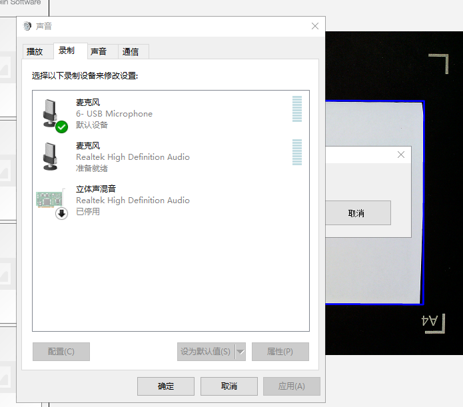The width and height of the screenshot is (463, 407).
Task: Click the 准备就绪 status text
Action: point(92,169)
